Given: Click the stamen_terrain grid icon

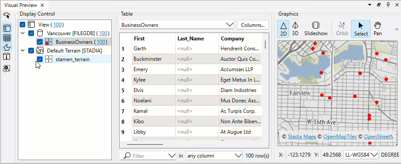Looking at the screenshot, I should (49, 59).
